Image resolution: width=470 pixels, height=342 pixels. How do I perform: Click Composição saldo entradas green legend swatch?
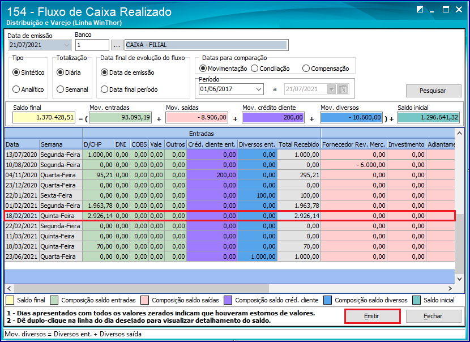[54, 300]
